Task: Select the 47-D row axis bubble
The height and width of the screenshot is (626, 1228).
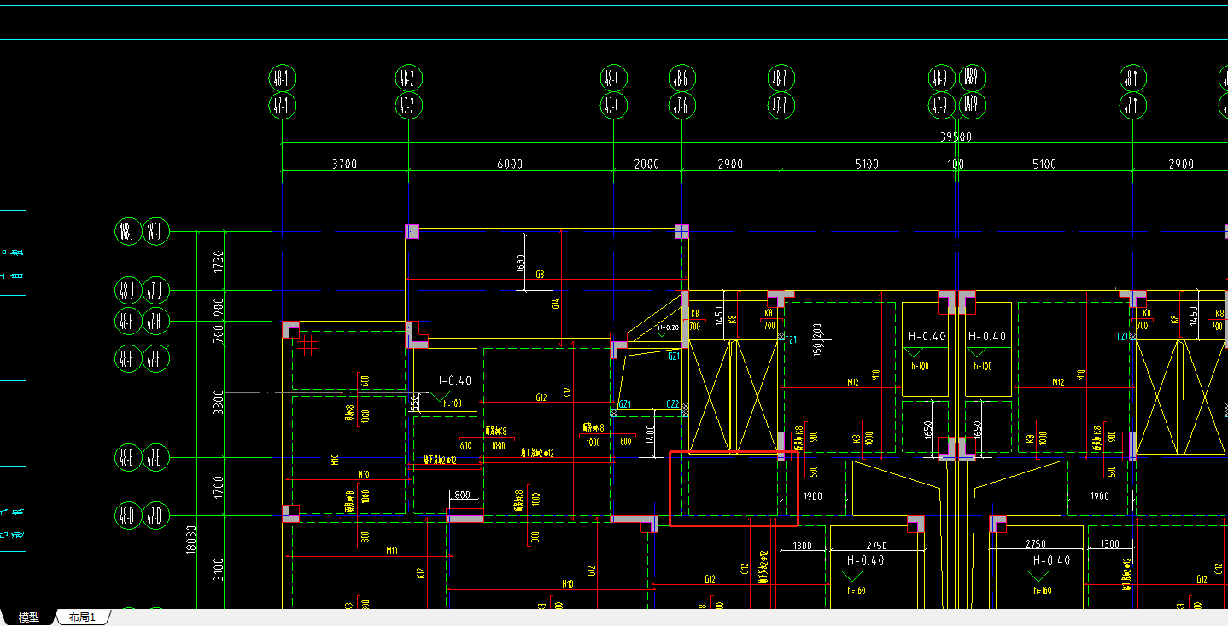Action: coord(155,515)
